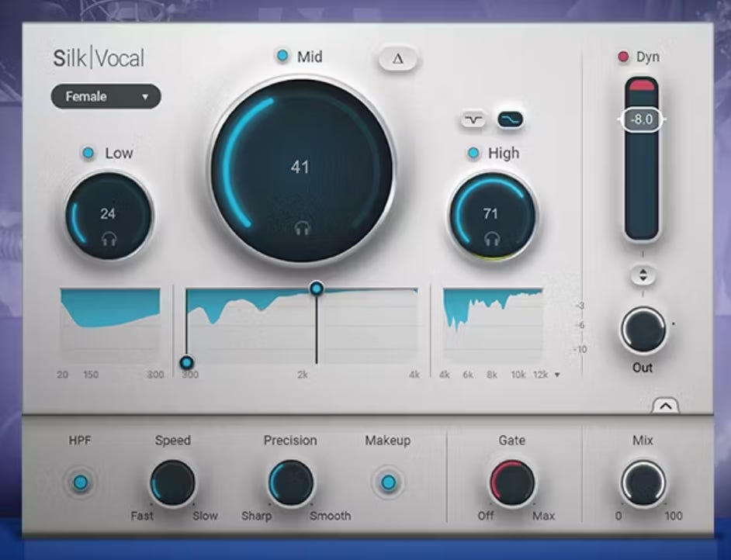Click the "Out" label
This screenshot has width=731, height=560.
pyautogui.click(x=643, y=368)
